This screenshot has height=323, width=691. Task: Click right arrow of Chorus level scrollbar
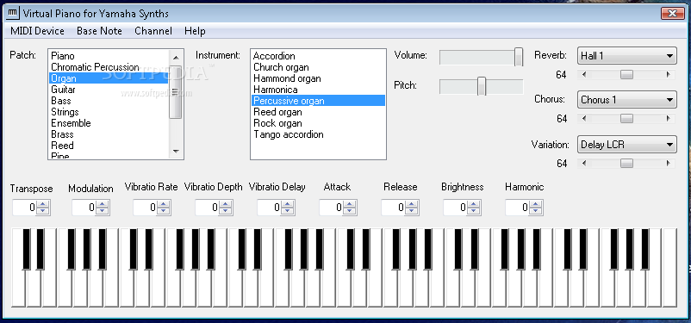click(x=669, y=119)
